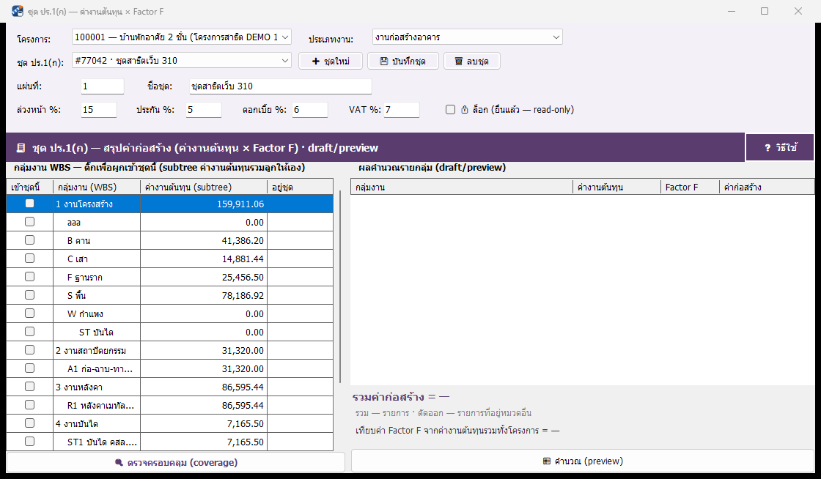Click the ลบชุด delete button
This screenshot has height=479, width=821.
pos(472,62)
